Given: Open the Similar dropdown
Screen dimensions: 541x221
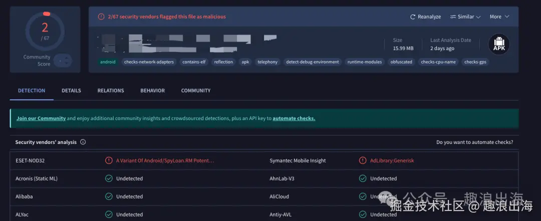Looking at the screenshot, I should click(x=465, y=16).
